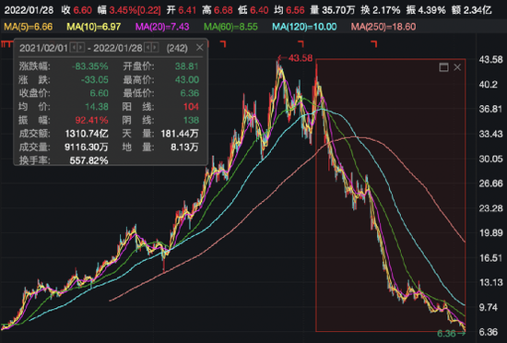This screenshot has width=507, height=343.
Task: Click the 量 35.70万 volume value
Action: click(x=333, y=10)
